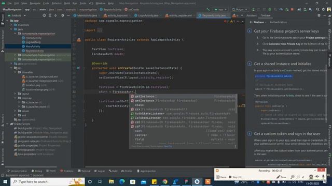
Task: Expand the layout folder
Action: click(15, 94)
